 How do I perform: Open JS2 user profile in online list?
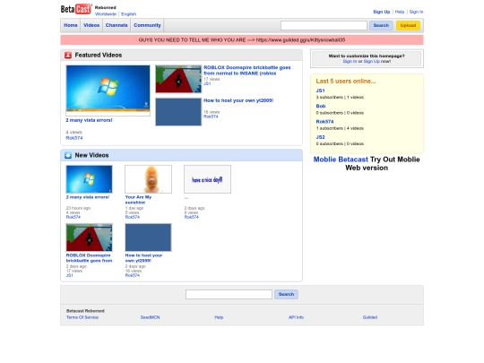pyautogui.click(x=320, y=137)
